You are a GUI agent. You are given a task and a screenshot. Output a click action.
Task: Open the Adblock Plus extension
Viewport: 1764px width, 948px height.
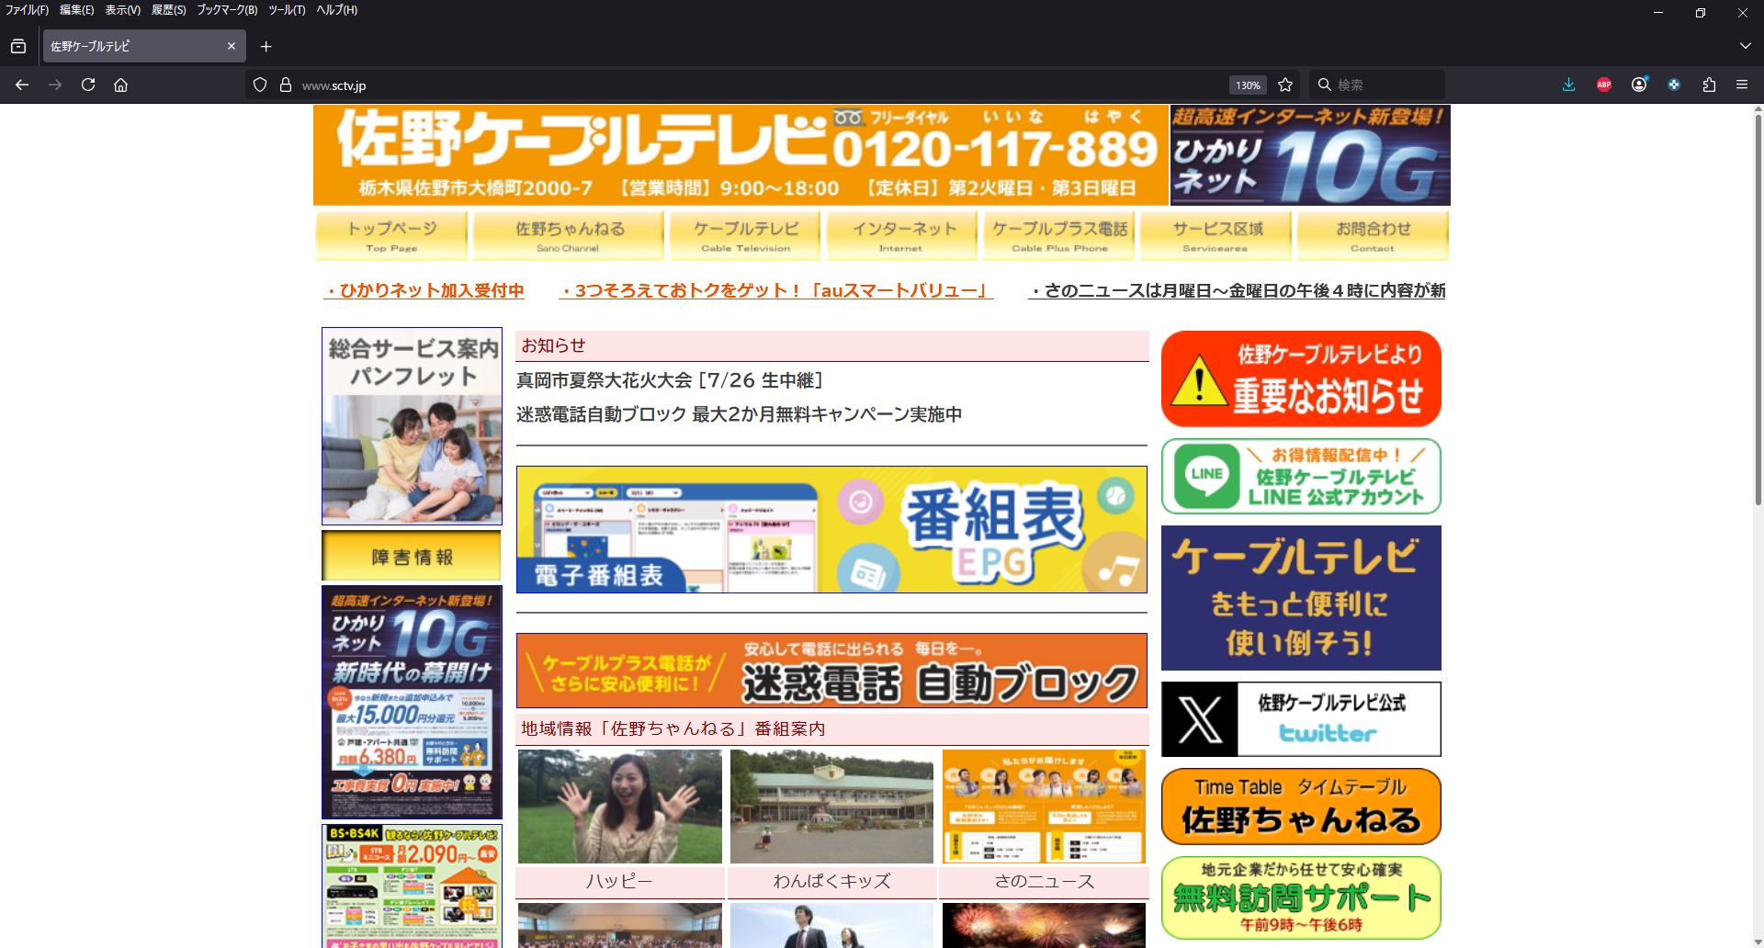click(1604, 85)
